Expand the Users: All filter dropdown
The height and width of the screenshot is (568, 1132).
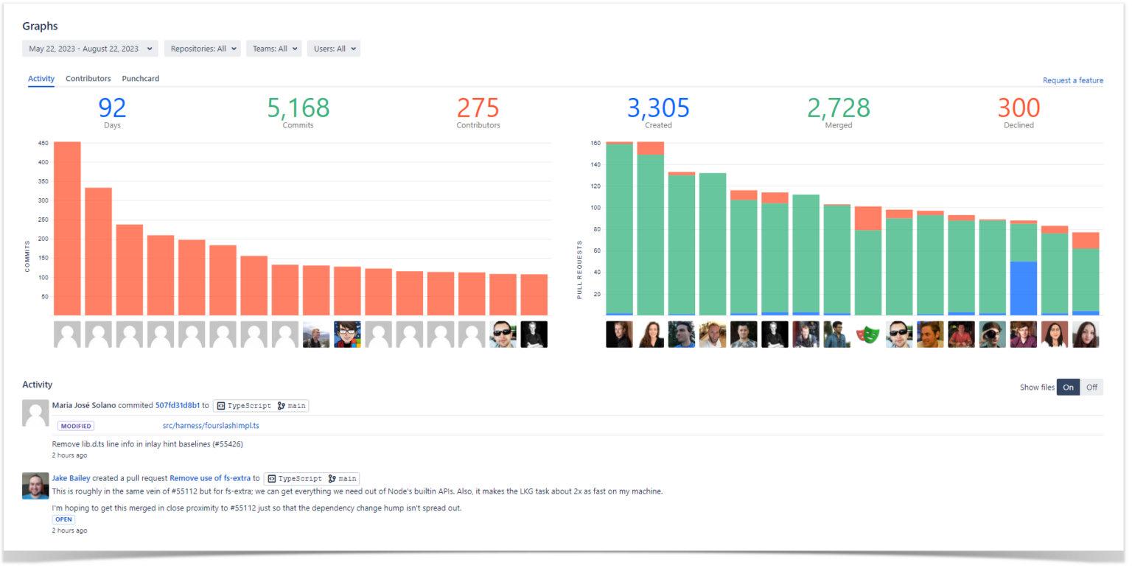[333, 48]
